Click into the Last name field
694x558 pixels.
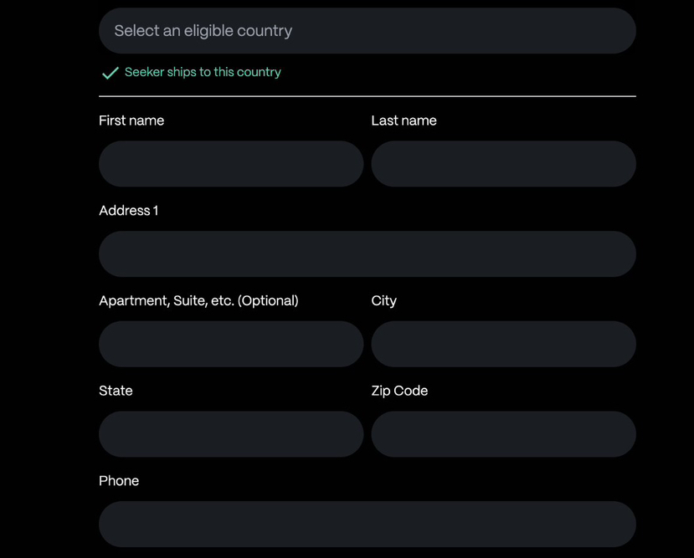(x=503, y=164)
